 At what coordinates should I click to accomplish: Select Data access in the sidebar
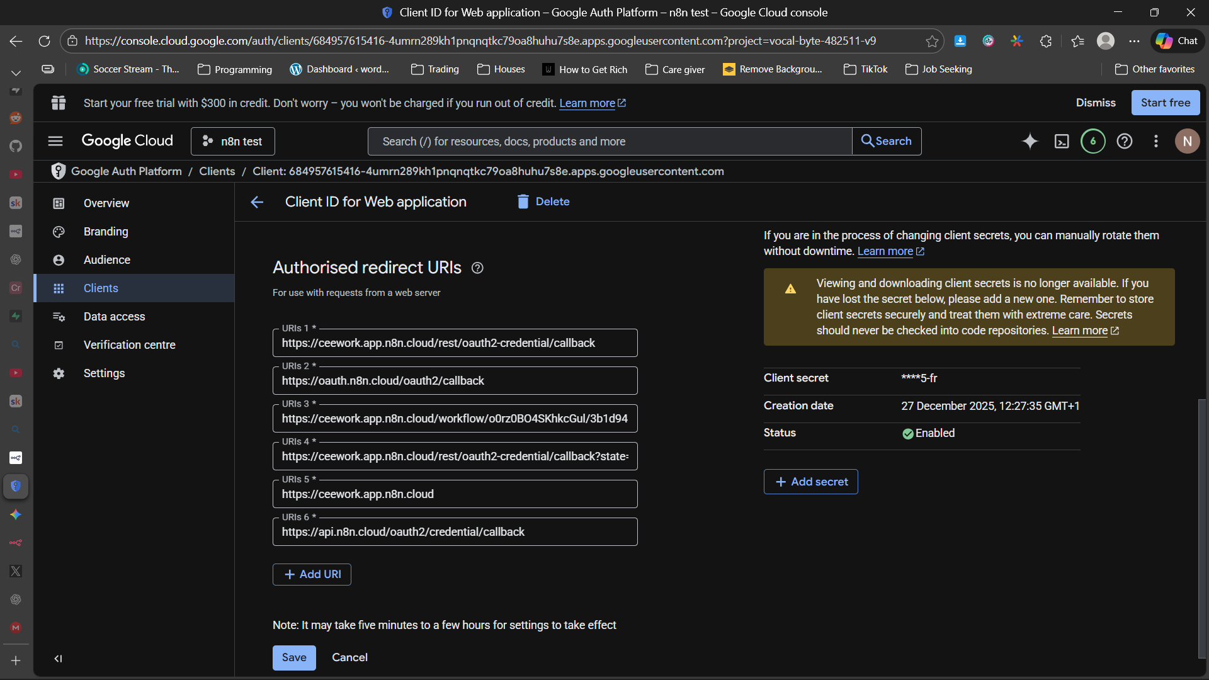pyautogui.click(x=114, y=317)
